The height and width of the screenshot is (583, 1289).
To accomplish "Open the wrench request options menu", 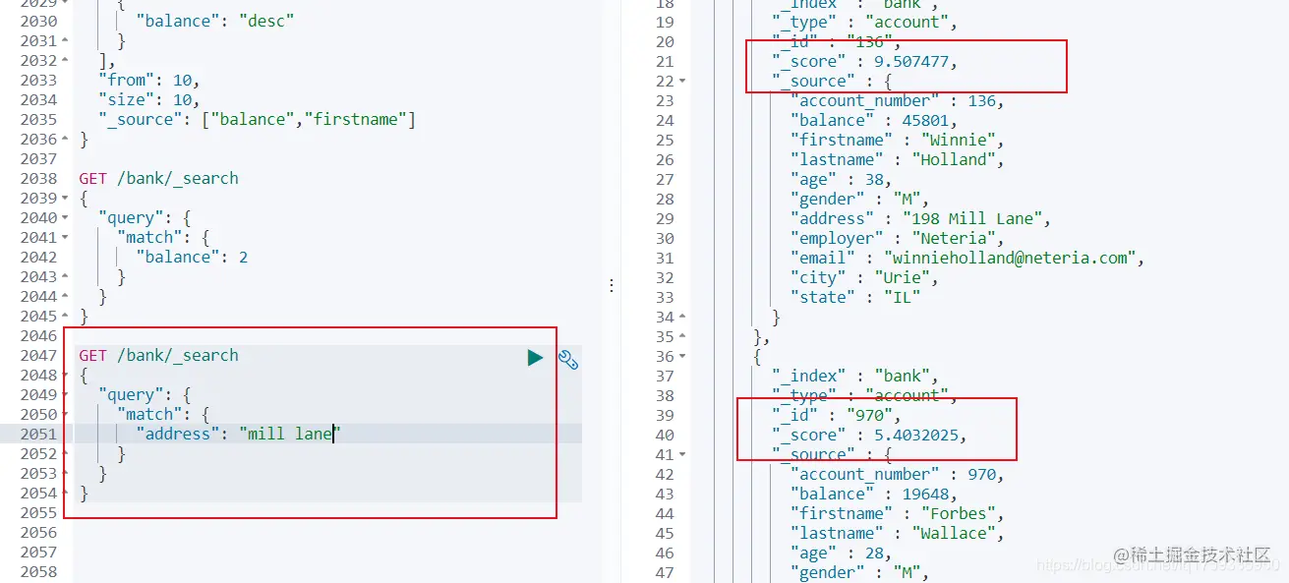I will 568,359.
